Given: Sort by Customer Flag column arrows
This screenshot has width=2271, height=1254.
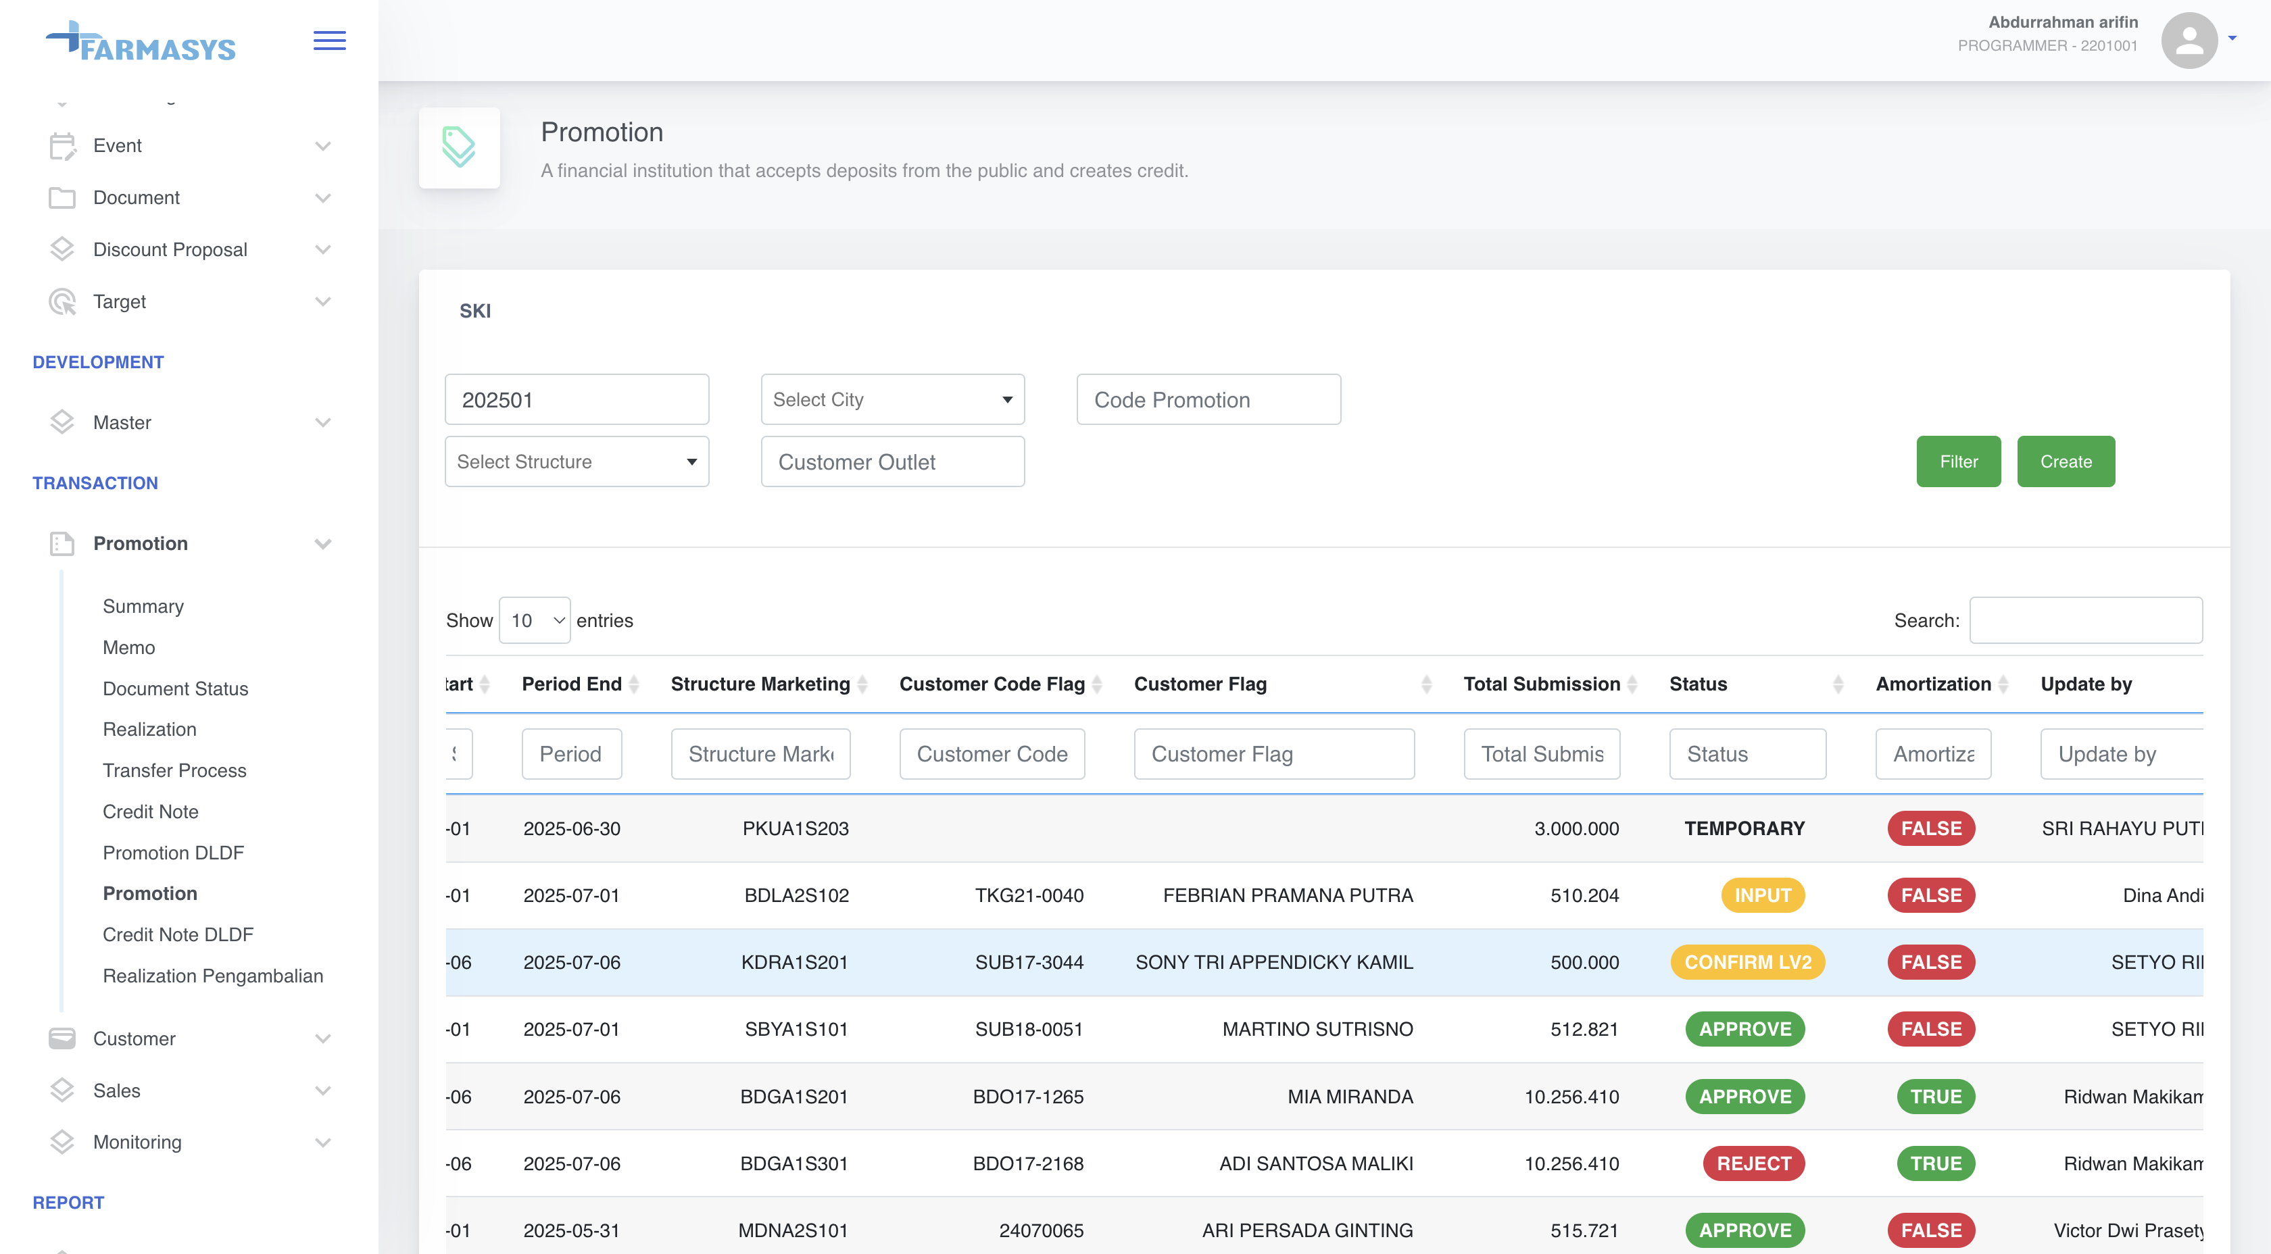Looking at the screenshot, I should (1426, 684).
